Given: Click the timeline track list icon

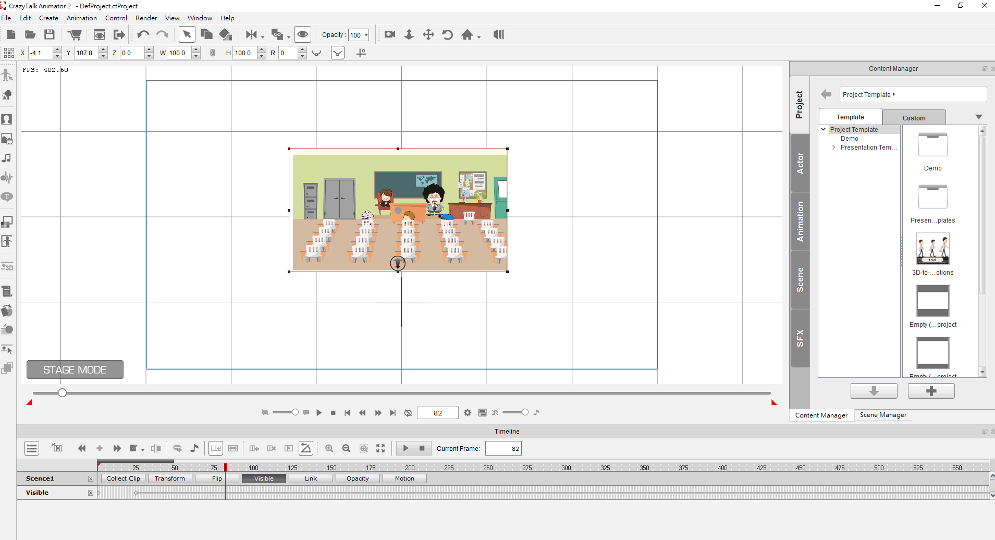Looking at the screenshot, I should click(32, 448).
